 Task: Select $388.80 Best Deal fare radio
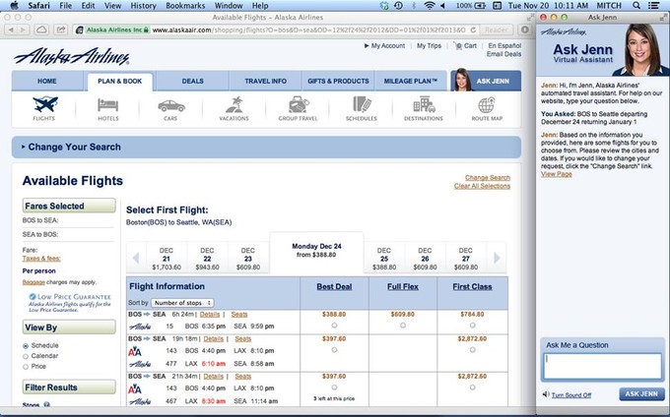click(334, 326)
